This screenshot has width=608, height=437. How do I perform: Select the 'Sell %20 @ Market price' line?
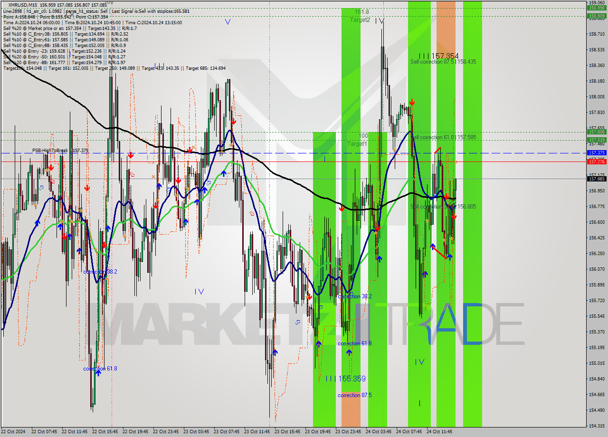click(x=69, y=28)
